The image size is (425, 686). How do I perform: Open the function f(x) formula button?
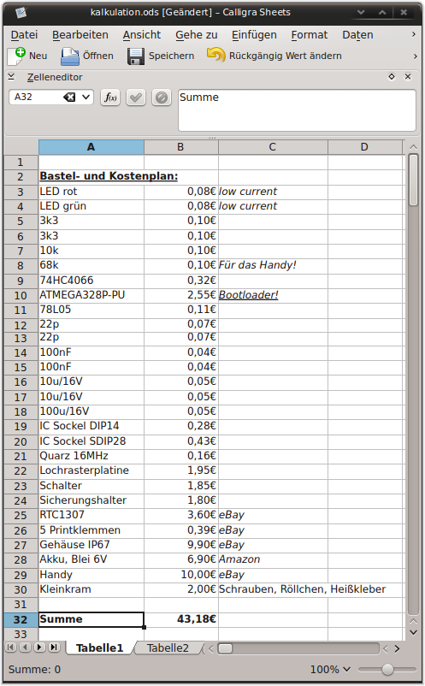pos(110,98)
